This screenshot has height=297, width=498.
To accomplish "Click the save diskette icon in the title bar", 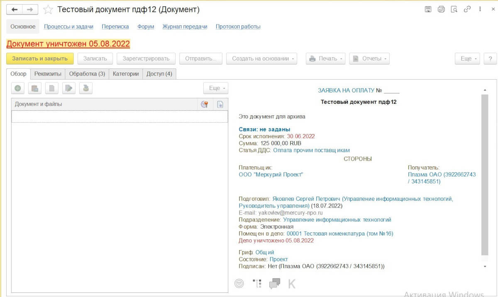I will point(428,9).
